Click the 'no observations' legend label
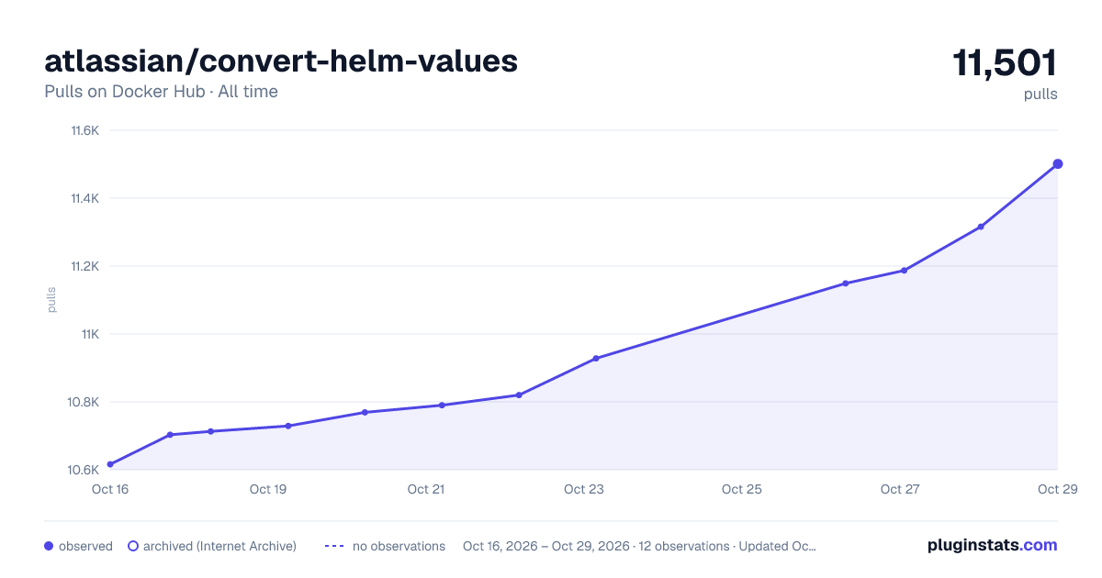The height and width of the screenshot is (578, 1102). (x=399, y=546)
